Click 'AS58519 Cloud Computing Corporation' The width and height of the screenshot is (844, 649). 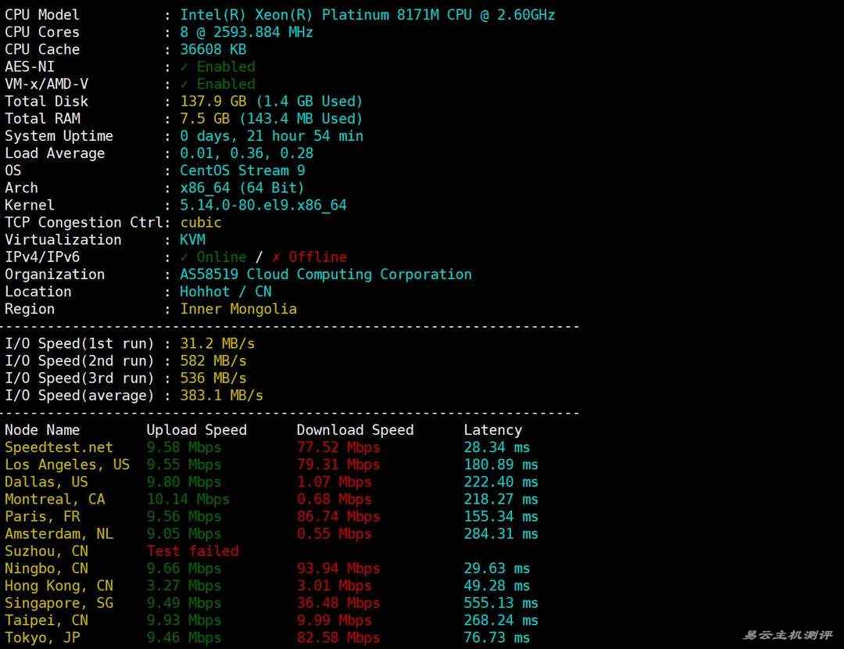click(x=326, y=274)
